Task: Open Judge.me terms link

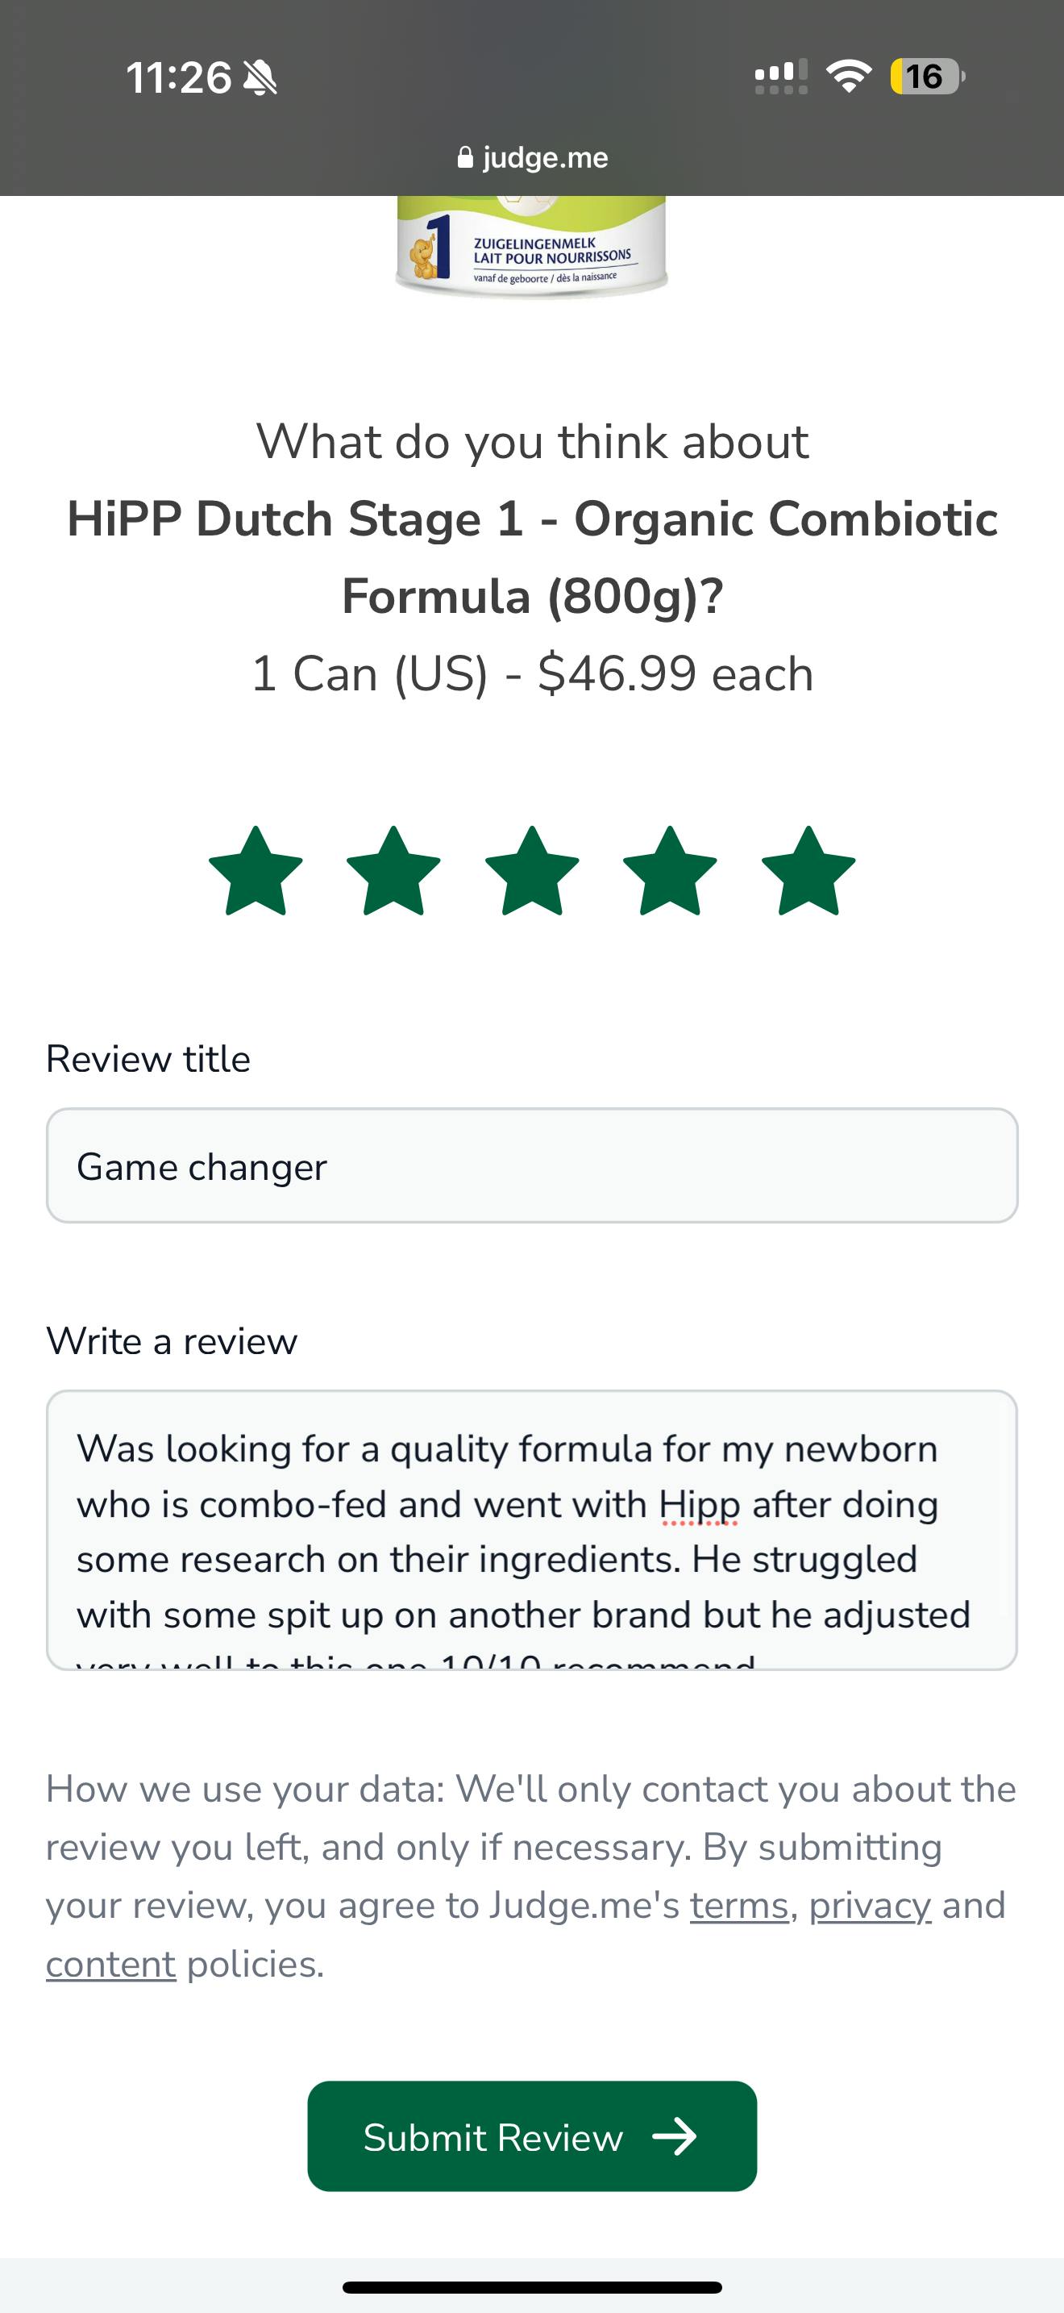Action: click(738, 1906)
